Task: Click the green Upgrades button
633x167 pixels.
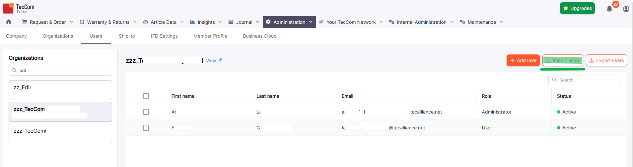Action: pos(577,8)
